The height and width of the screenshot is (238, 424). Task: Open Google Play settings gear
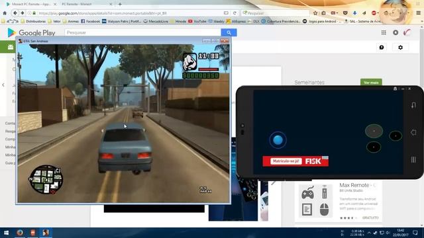(400, 48)
